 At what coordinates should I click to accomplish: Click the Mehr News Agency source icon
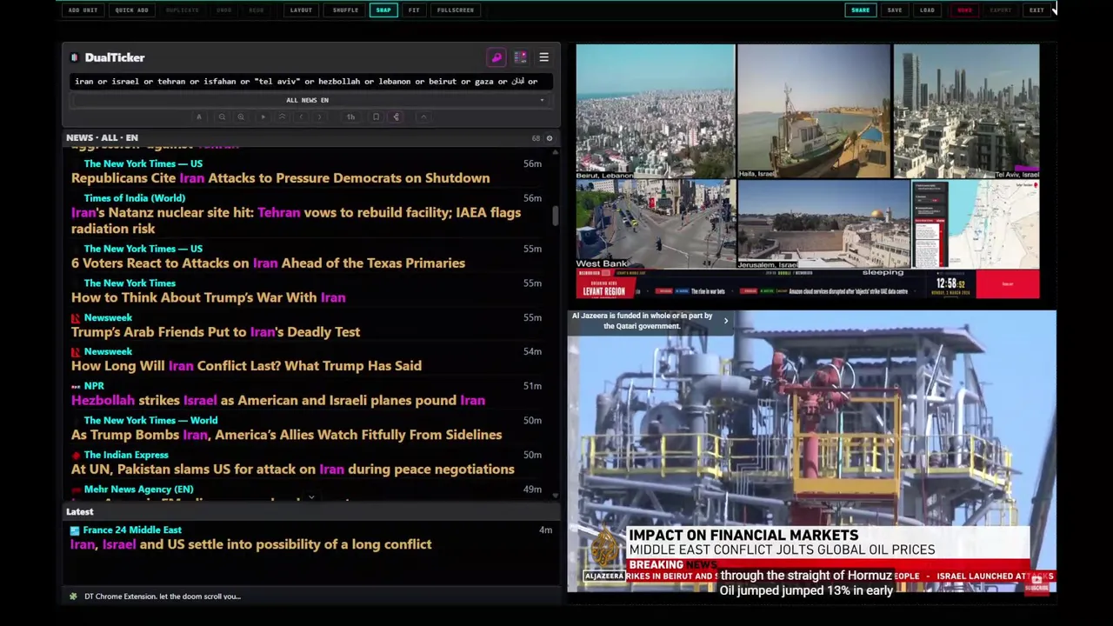[x=76, y=489]
